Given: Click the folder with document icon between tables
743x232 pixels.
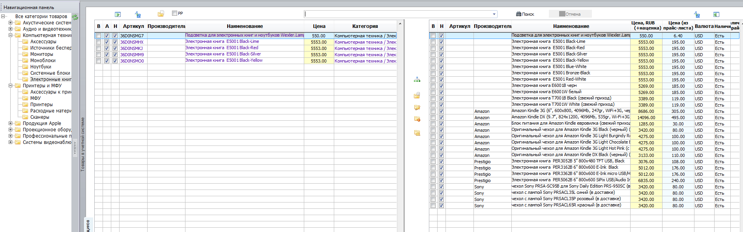Looking at the screenshot, I should point(417,95).
